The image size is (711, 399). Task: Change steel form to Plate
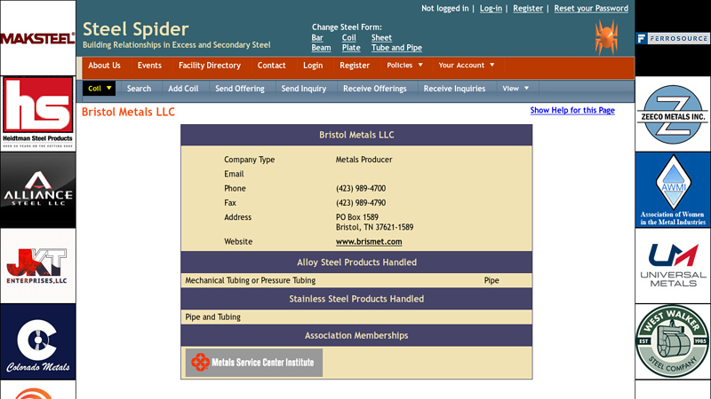click(351, 48)
